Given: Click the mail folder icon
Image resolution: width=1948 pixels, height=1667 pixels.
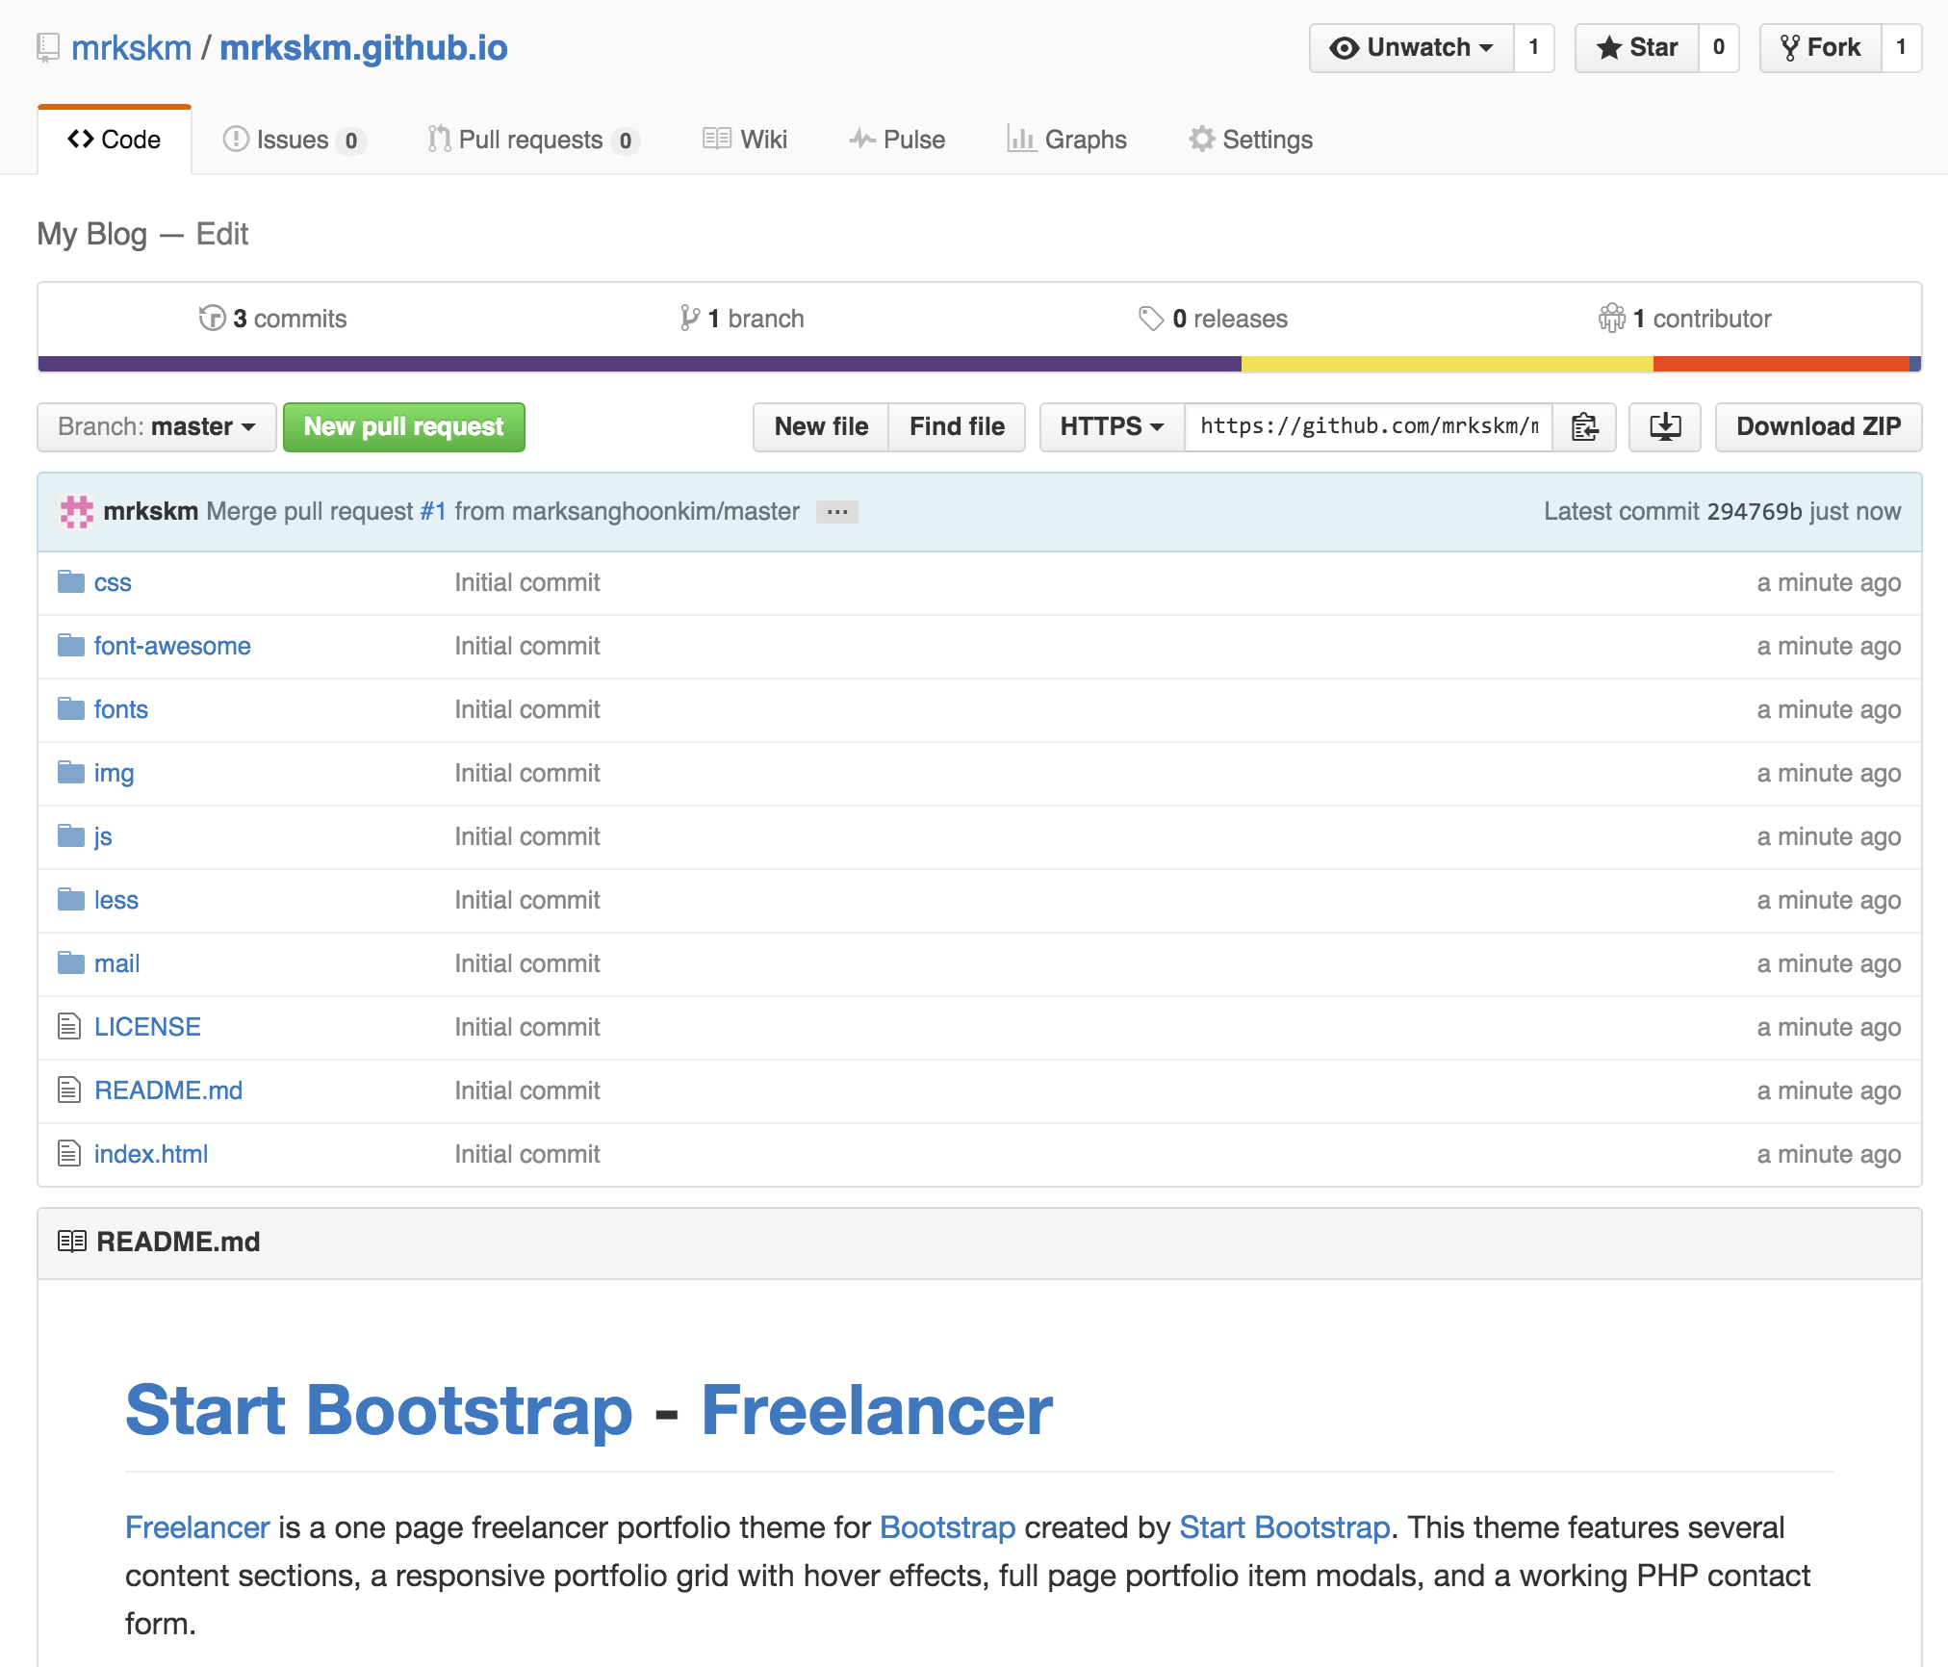Looking at the screenshot, I should point(70,962).
